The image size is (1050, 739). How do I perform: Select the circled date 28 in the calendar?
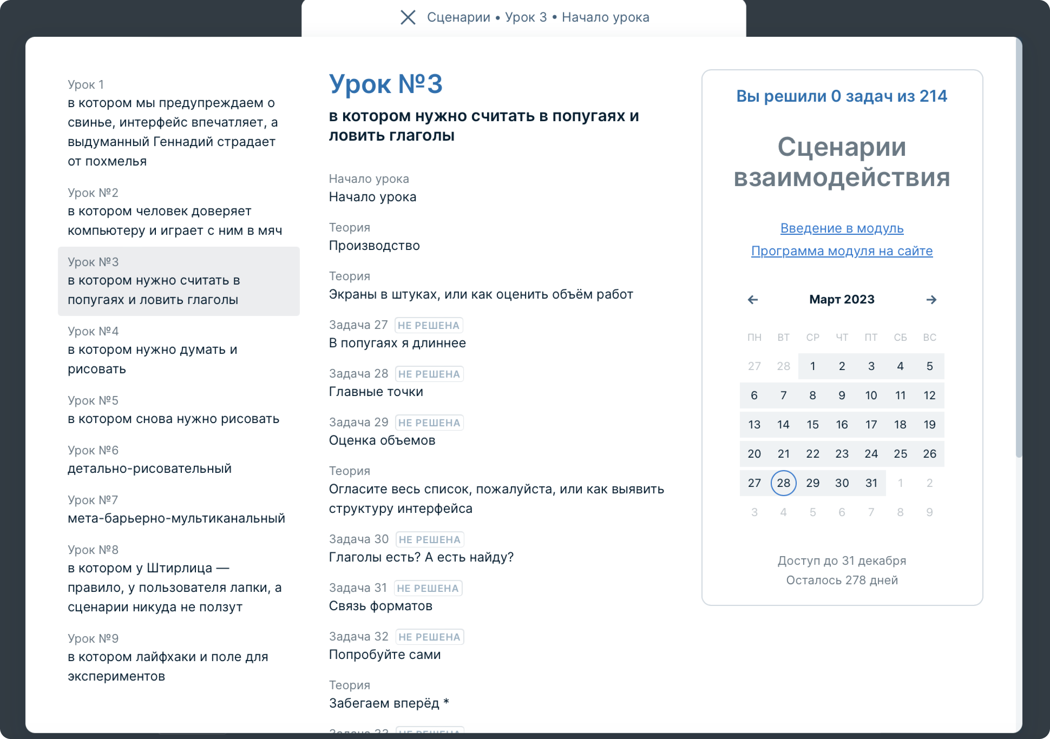[783, 483]
